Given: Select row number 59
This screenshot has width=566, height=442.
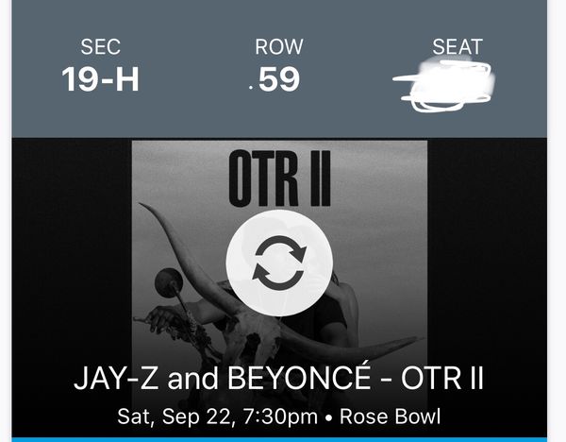Looking at the screenshot, I should [279, 79].
